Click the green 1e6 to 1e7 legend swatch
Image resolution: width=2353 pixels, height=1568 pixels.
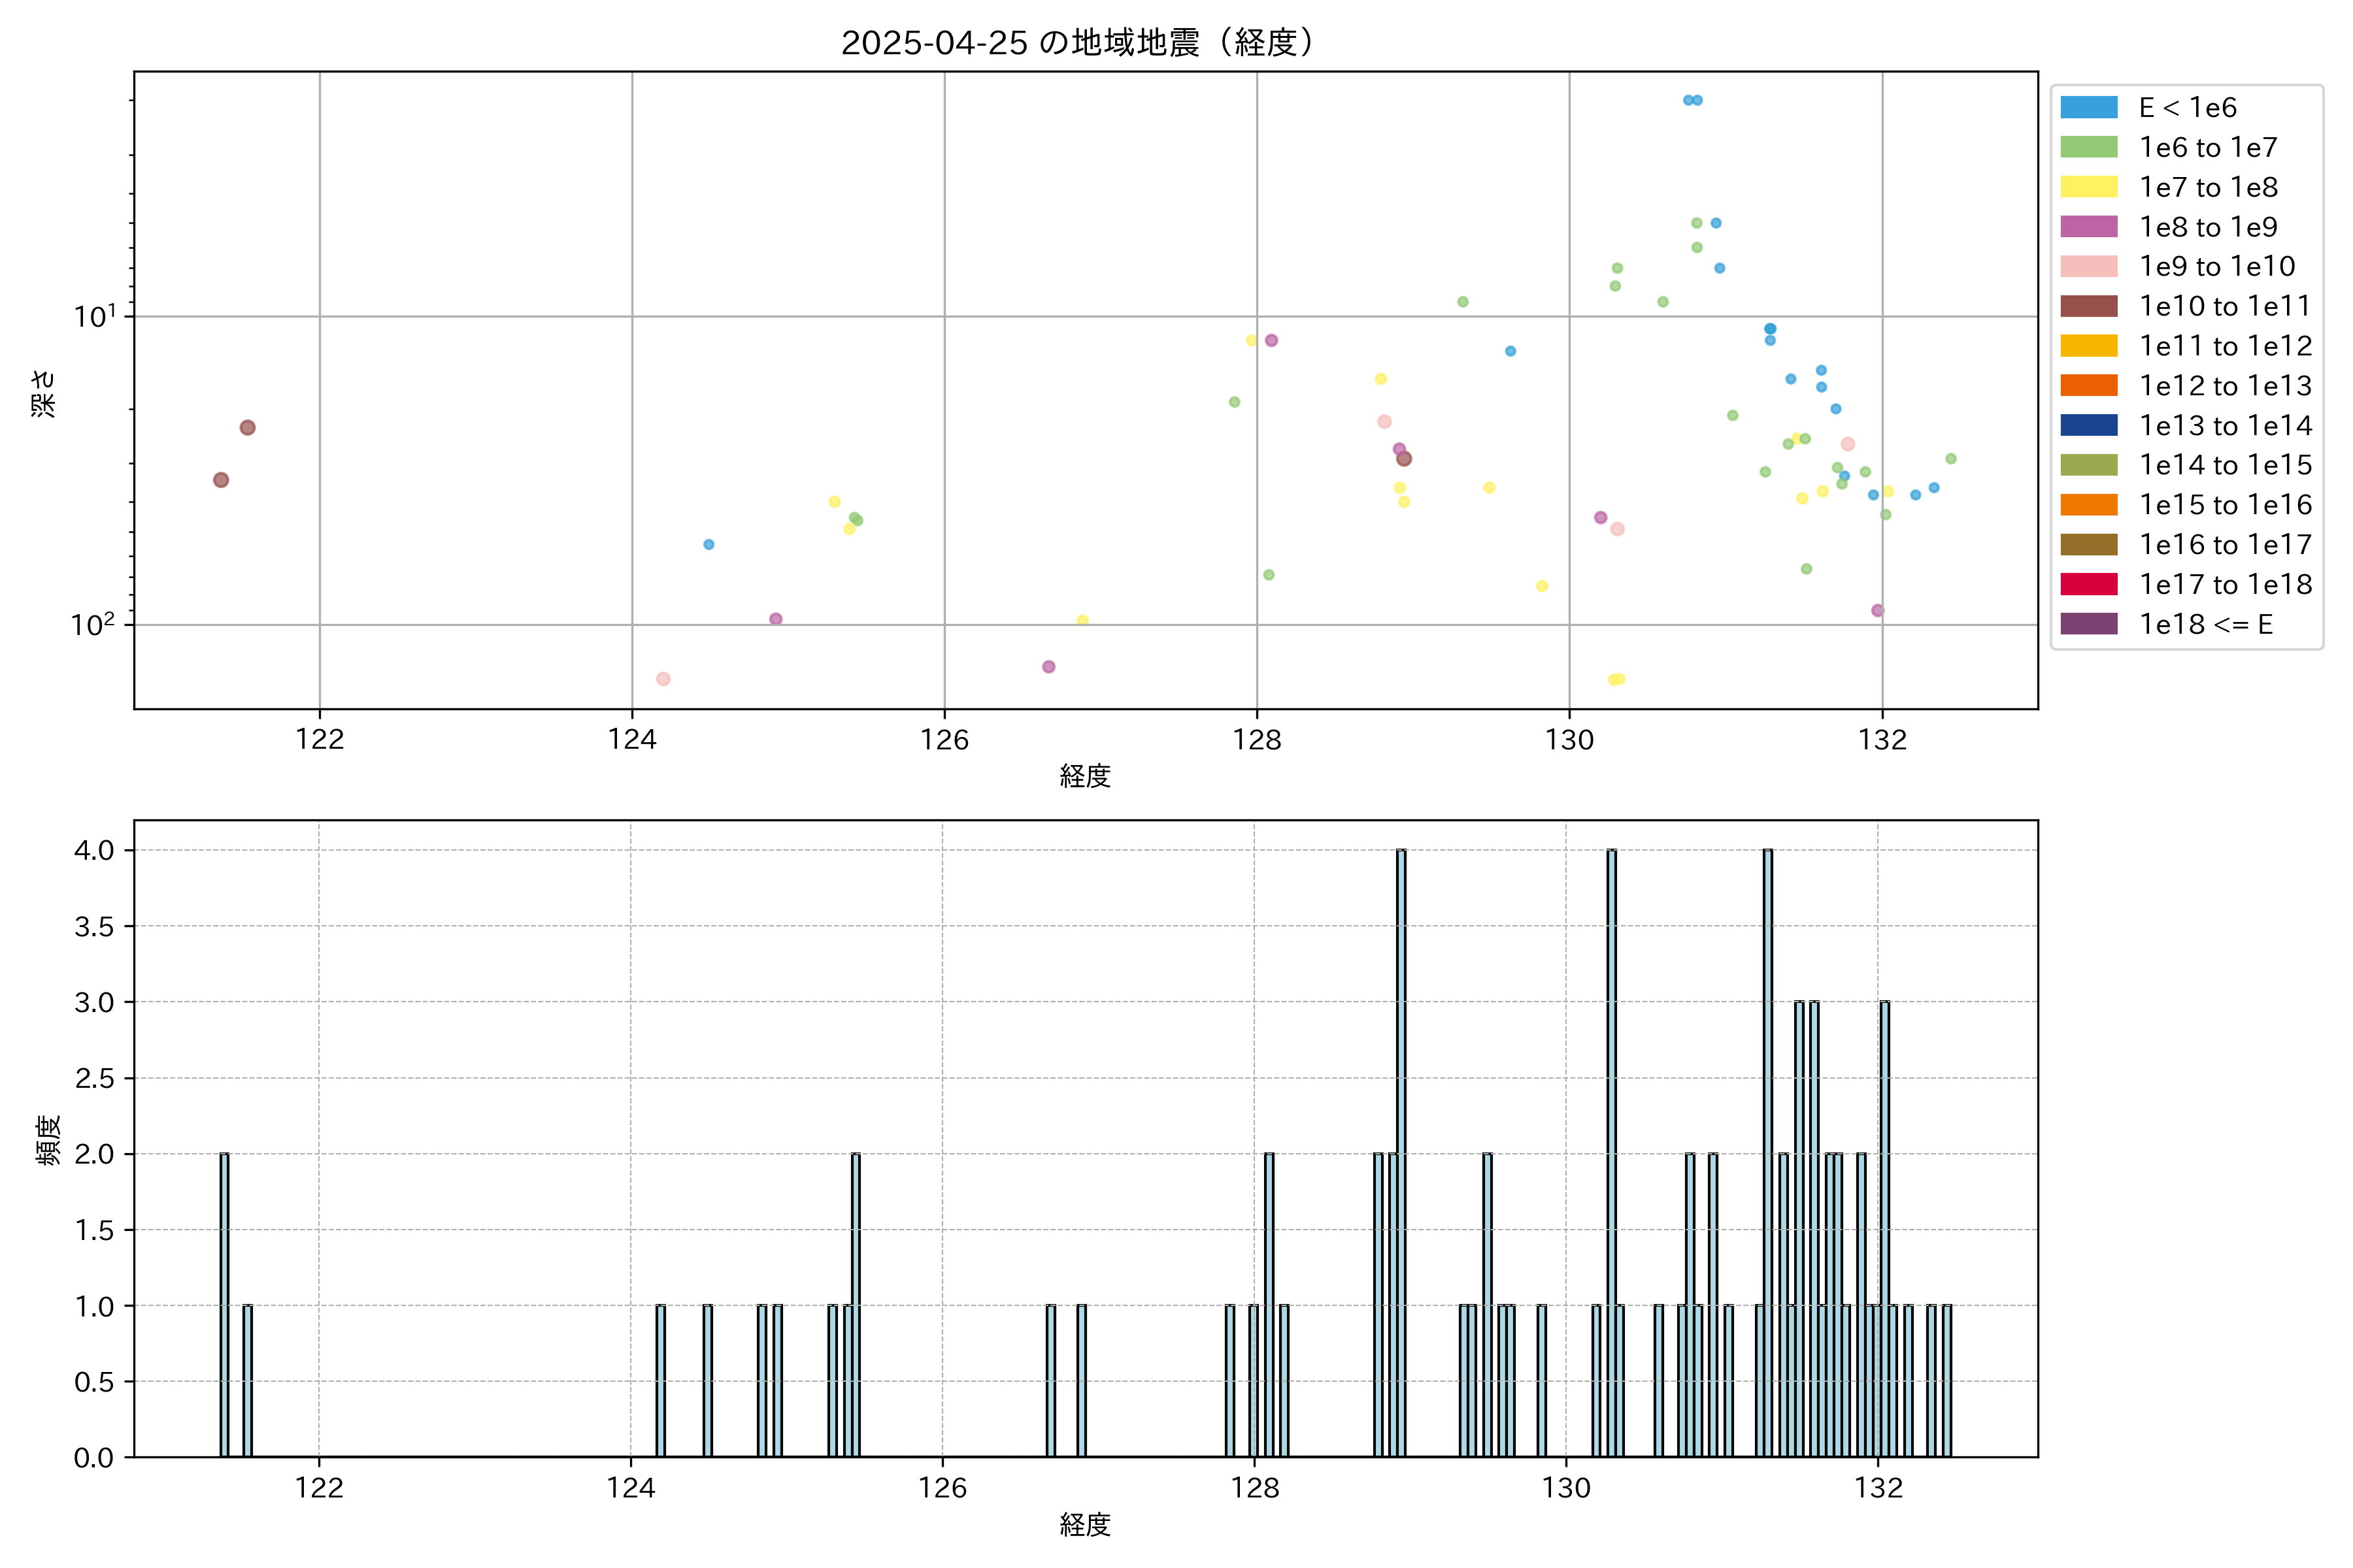[x=2088, y=147]
